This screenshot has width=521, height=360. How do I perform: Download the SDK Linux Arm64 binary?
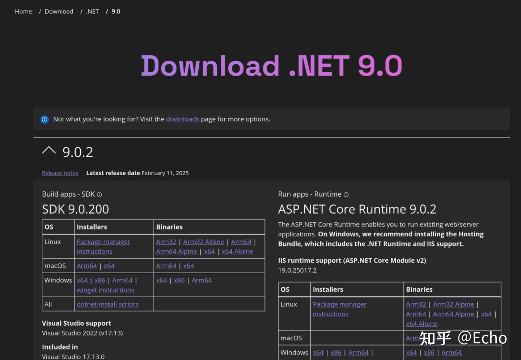[x=241, y=242]
